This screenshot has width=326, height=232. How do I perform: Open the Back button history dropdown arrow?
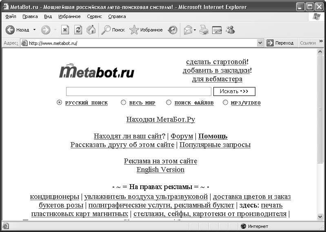pyautogui.click(x=35, y=30)
